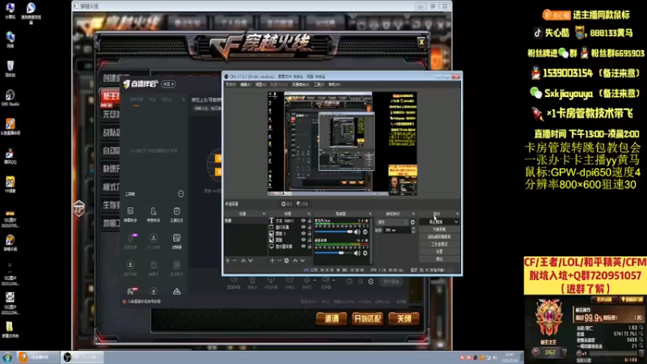Open the 视图 menu in OBS
647x364 pixels.
260,85
